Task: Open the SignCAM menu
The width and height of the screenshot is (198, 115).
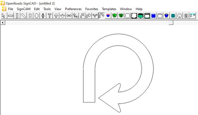Action: click(x=24, y=9)
